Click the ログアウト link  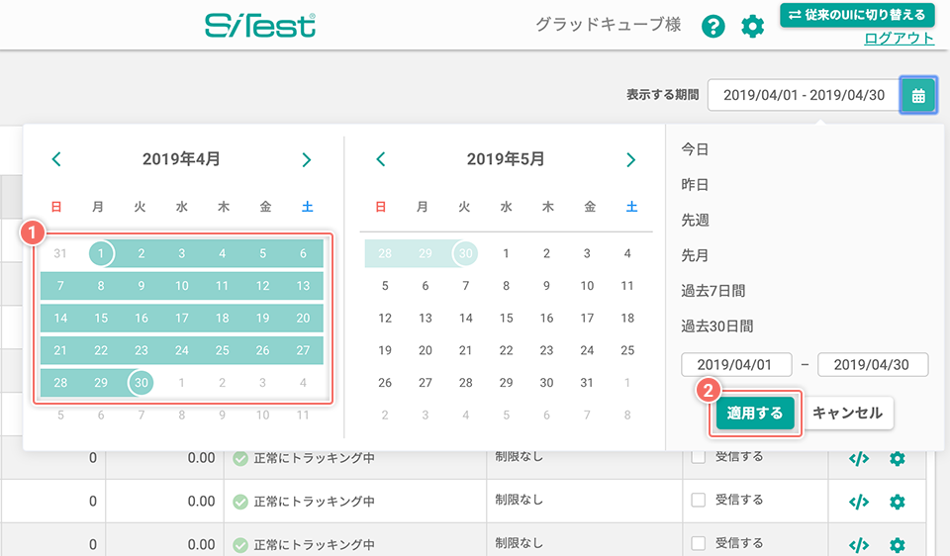(x=900, y=39)
